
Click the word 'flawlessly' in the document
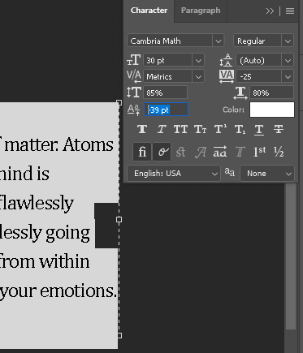coord(37,203)
